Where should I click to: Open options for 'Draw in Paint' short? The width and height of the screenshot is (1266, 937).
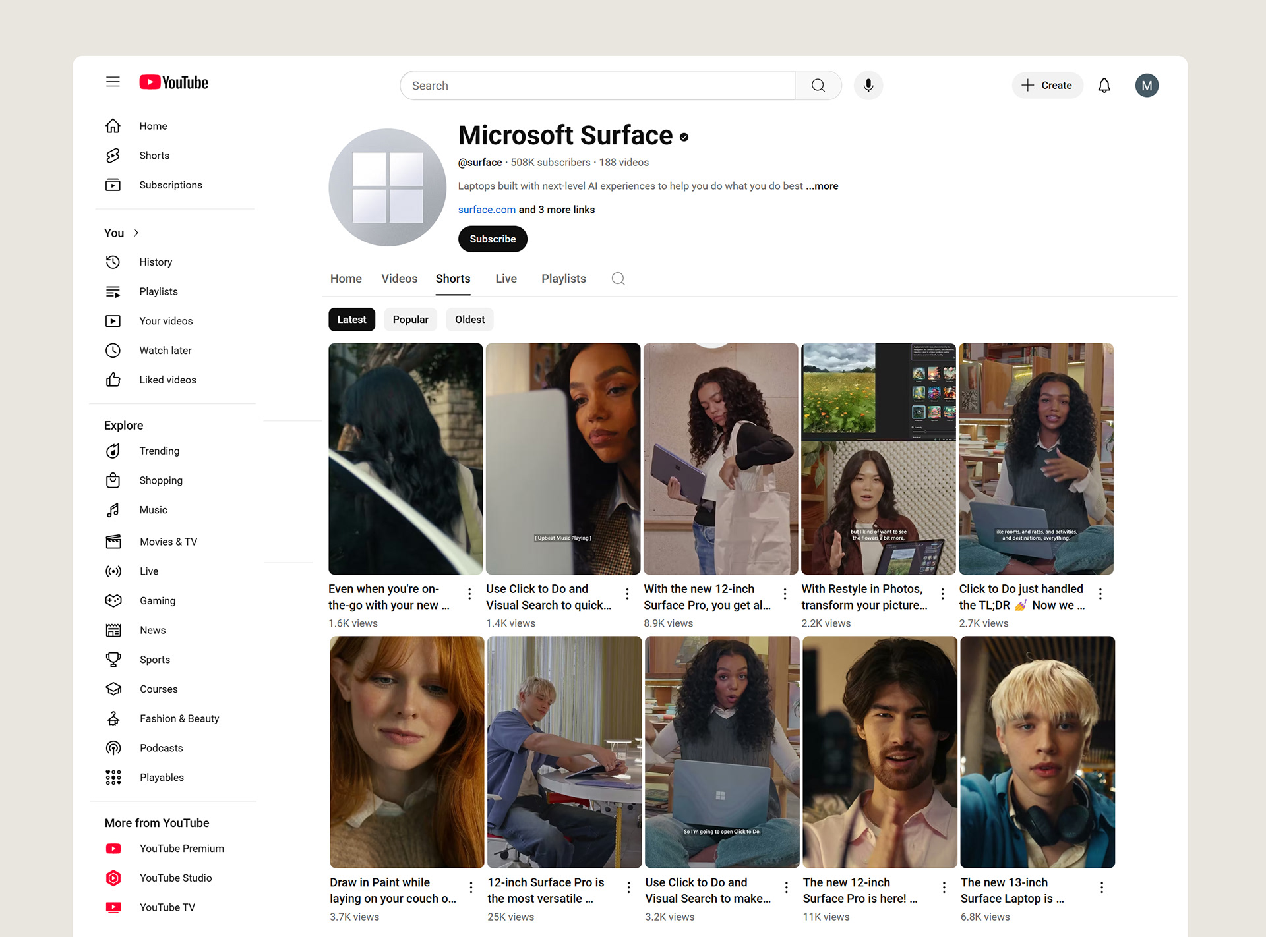(471, 888)
